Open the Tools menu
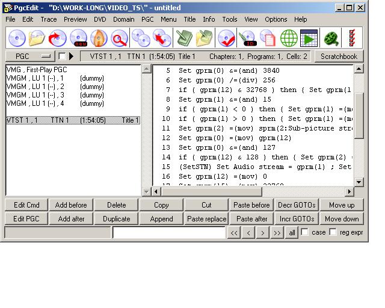The image size is (385, 308). [230, 19]
